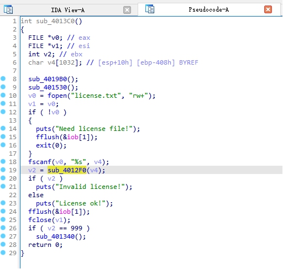Click iob on line 24 fflush call
The image size is (283, 269).
(65, 212)
